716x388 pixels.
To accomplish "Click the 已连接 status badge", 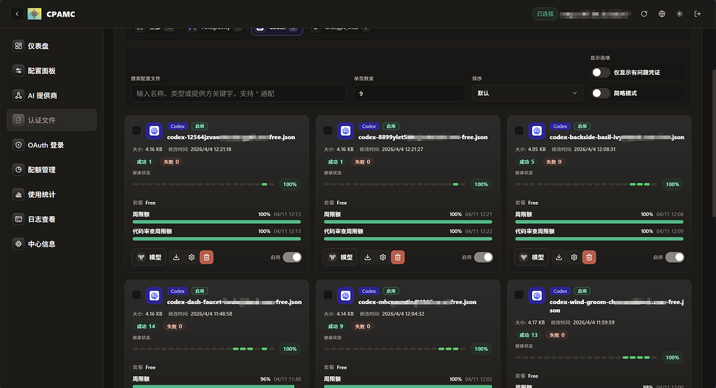I will click(x=545, y=14).
